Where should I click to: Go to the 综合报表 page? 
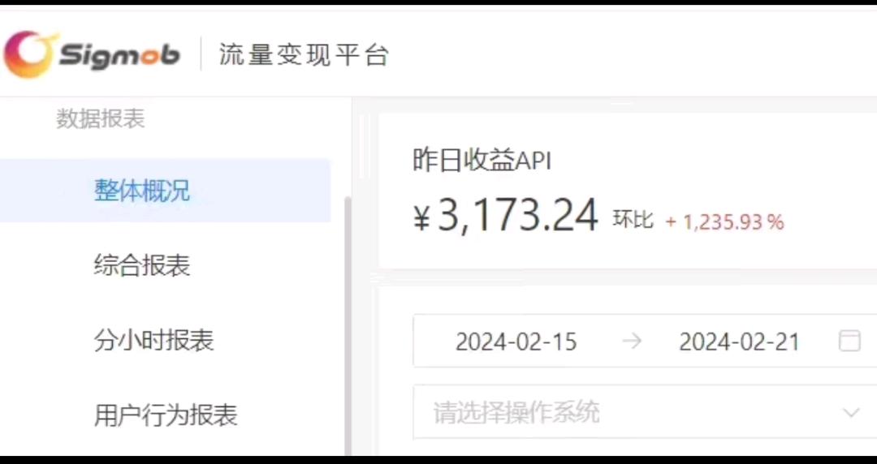(142, 265)
